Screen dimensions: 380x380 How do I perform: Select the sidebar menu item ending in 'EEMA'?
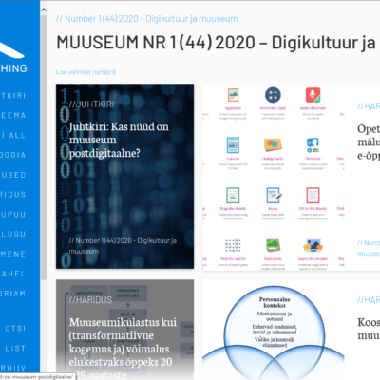pyautogui.click(x=12, y=115)
